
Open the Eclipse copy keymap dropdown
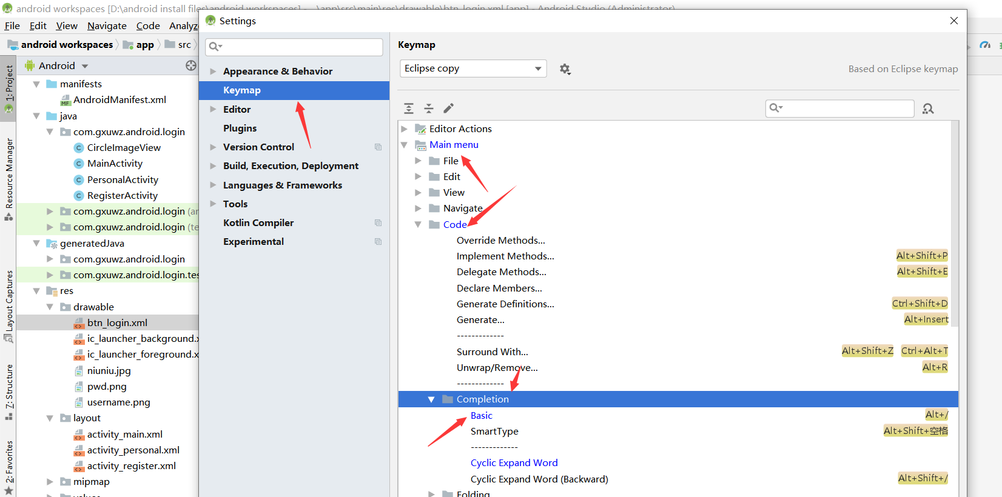473,68
